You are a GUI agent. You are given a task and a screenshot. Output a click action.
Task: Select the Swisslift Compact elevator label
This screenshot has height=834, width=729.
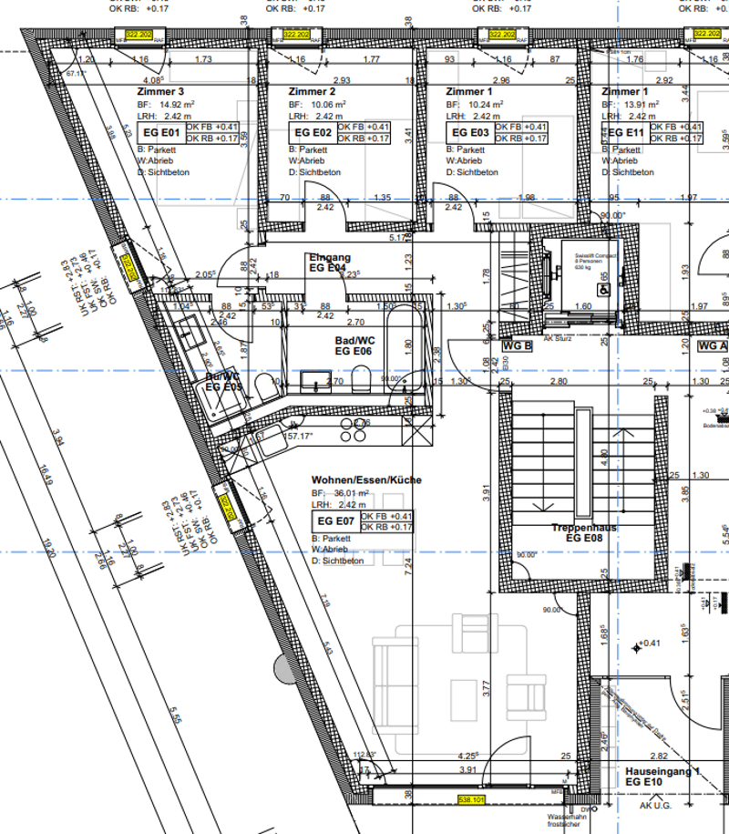click(x=594, y=262)
